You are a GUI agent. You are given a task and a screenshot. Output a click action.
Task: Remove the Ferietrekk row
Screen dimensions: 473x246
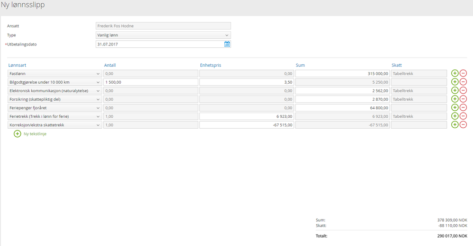tap(463, 116)
